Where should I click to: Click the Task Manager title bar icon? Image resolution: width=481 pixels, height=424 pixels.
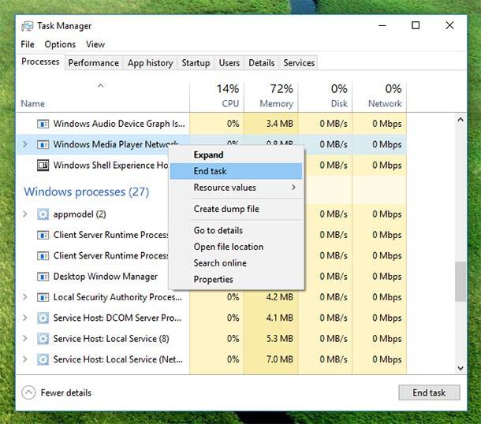tap(28, 26)
